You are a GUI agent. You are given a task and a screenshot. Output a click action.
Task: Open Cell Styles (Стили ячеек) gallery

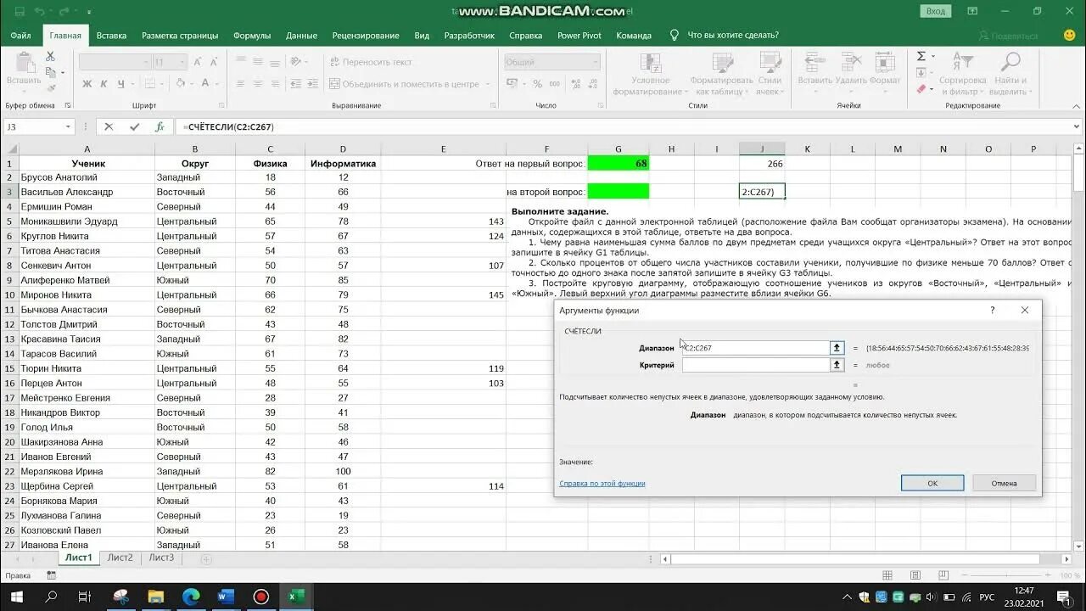[x=770, y=74]
